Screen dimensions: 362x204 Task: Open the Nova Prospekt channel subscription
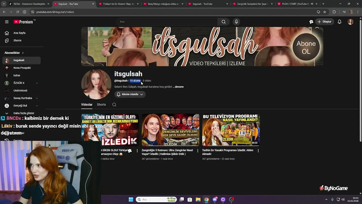[x=21, y=68]
